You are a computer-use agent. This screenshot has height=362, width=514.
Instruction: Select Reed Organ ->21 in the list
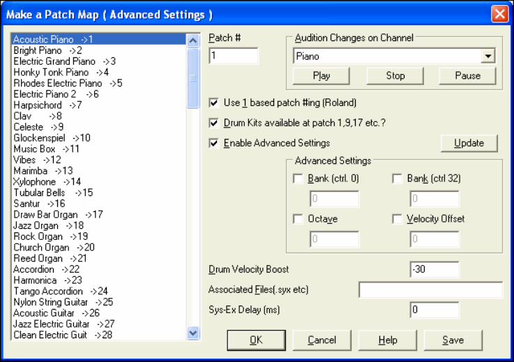click(x=98, y=258)
